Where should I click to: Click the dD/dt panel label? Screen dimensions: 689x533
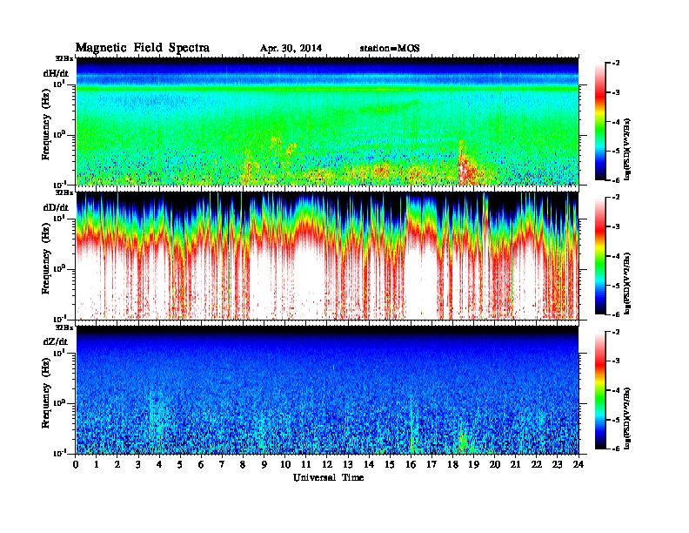pyautogui.click(x=56, y=207)
